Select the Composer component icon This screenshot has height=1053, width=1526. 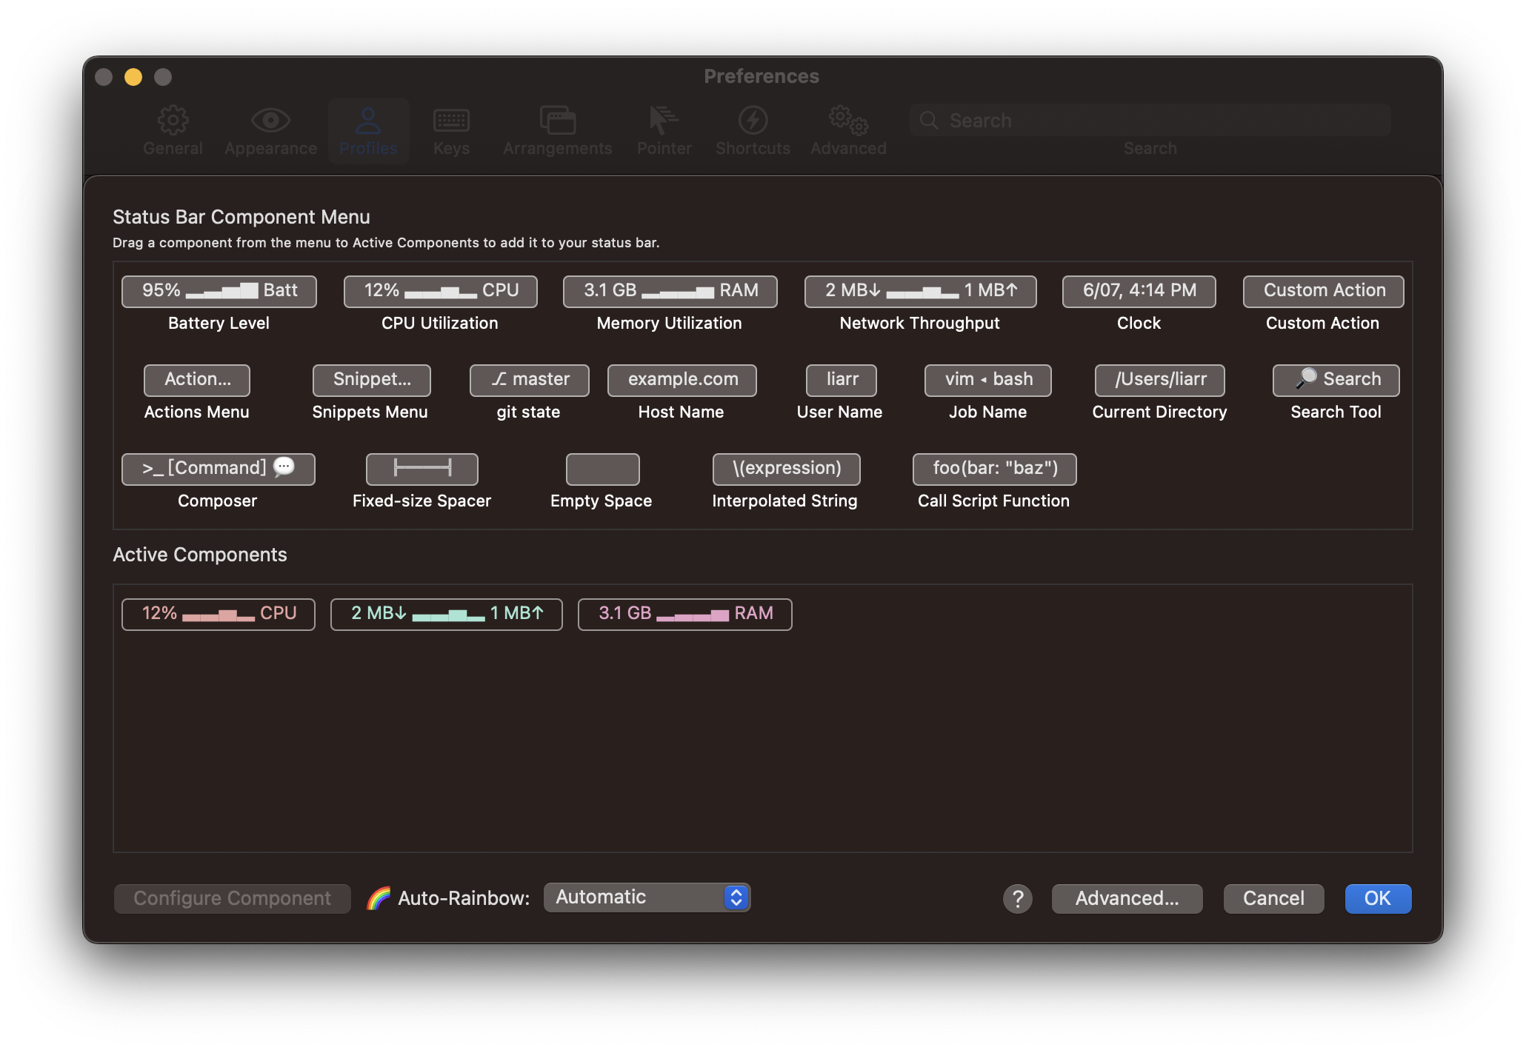pos(217,467)
